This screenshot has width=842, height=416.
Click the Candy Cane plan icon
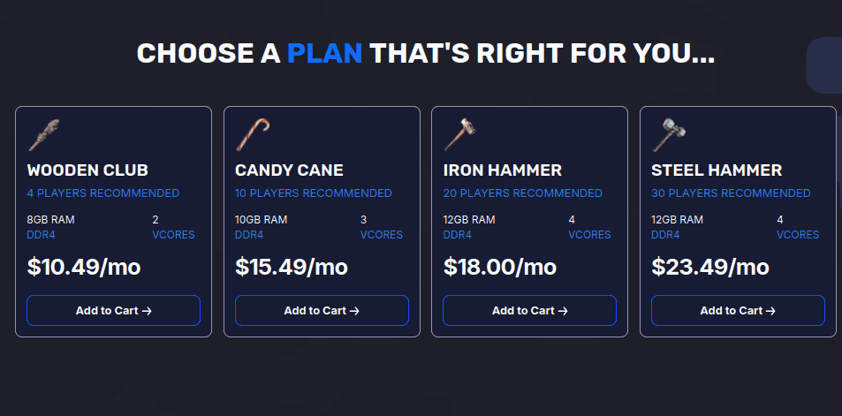point(252,135)
